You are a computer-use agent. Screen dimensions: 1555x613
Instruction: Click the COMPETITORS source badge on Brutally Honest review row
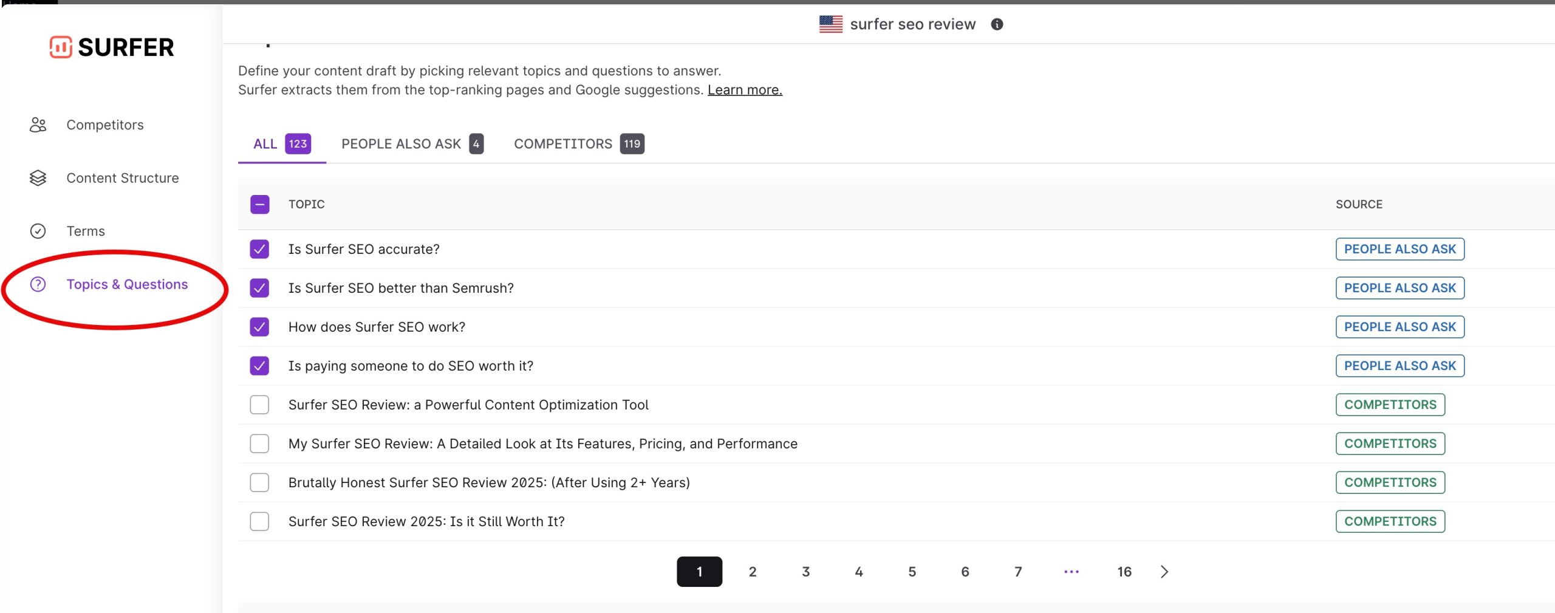pos(1391,482)
